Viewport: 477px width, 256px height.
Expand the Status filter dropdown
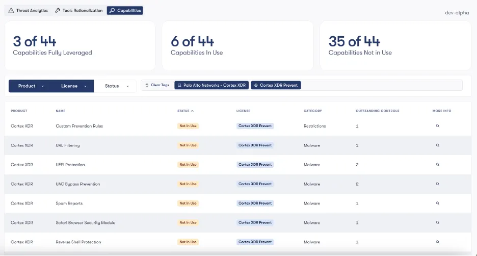coord(116,86)
